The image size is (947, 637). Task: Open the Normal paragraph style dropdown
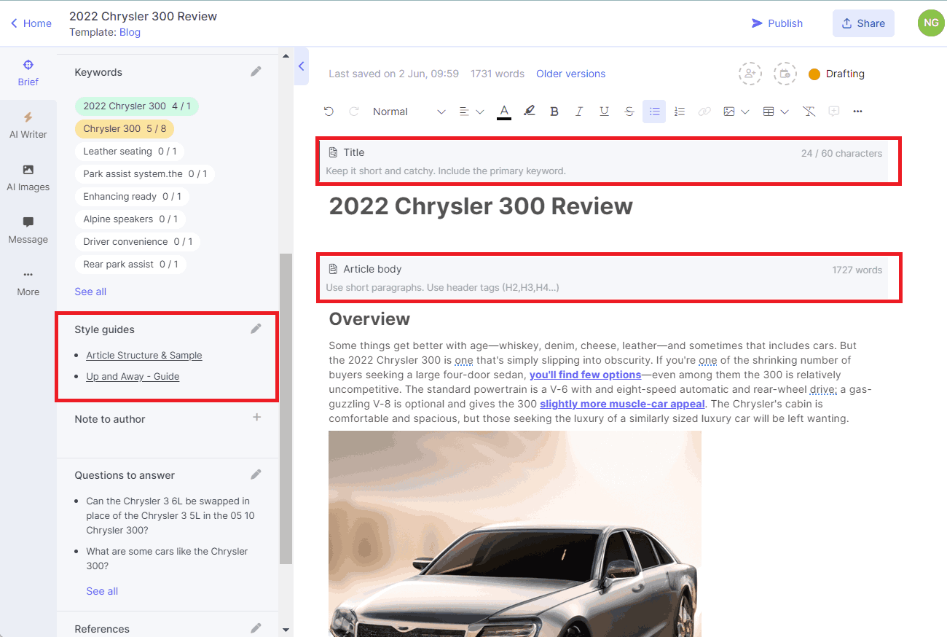409,112
